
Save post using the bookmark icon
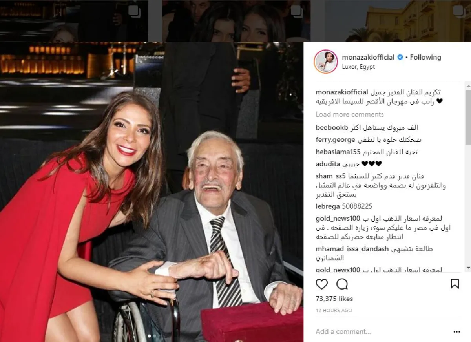click(x=455, y=284)
